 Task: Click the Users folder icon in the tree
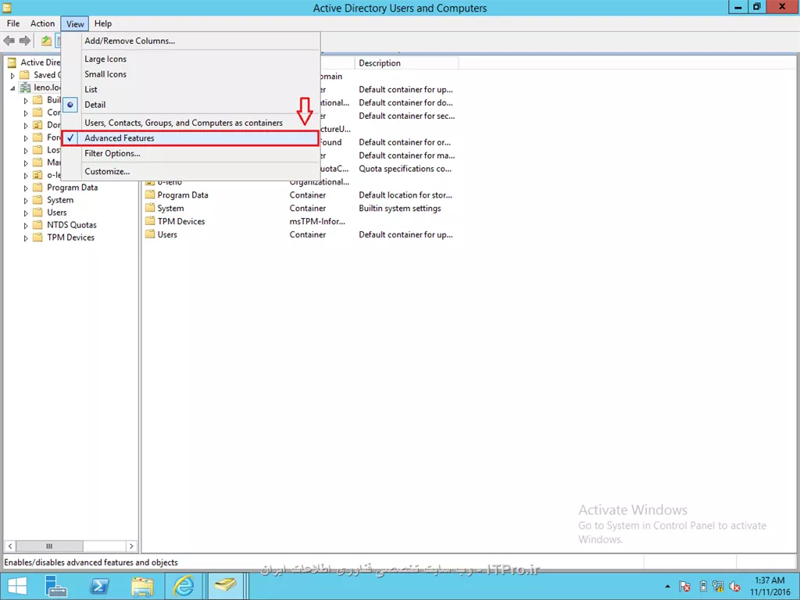[37, 212]
